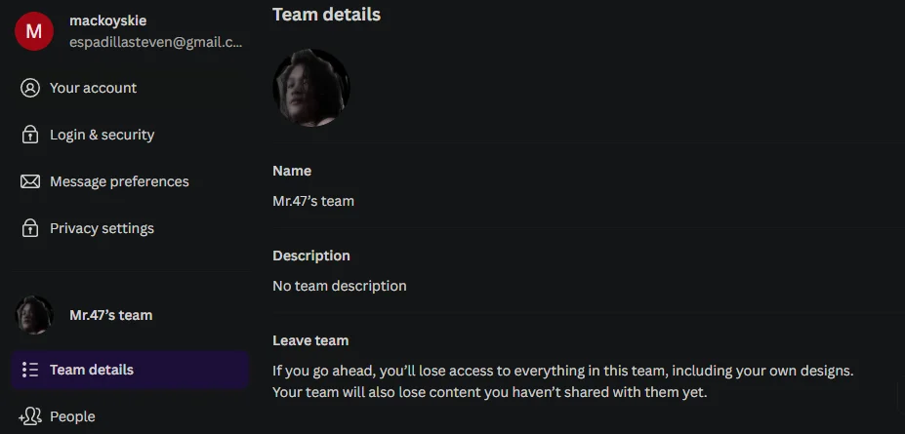
Task: Click the mackoyskie username at top
Action: pos(108,20)
